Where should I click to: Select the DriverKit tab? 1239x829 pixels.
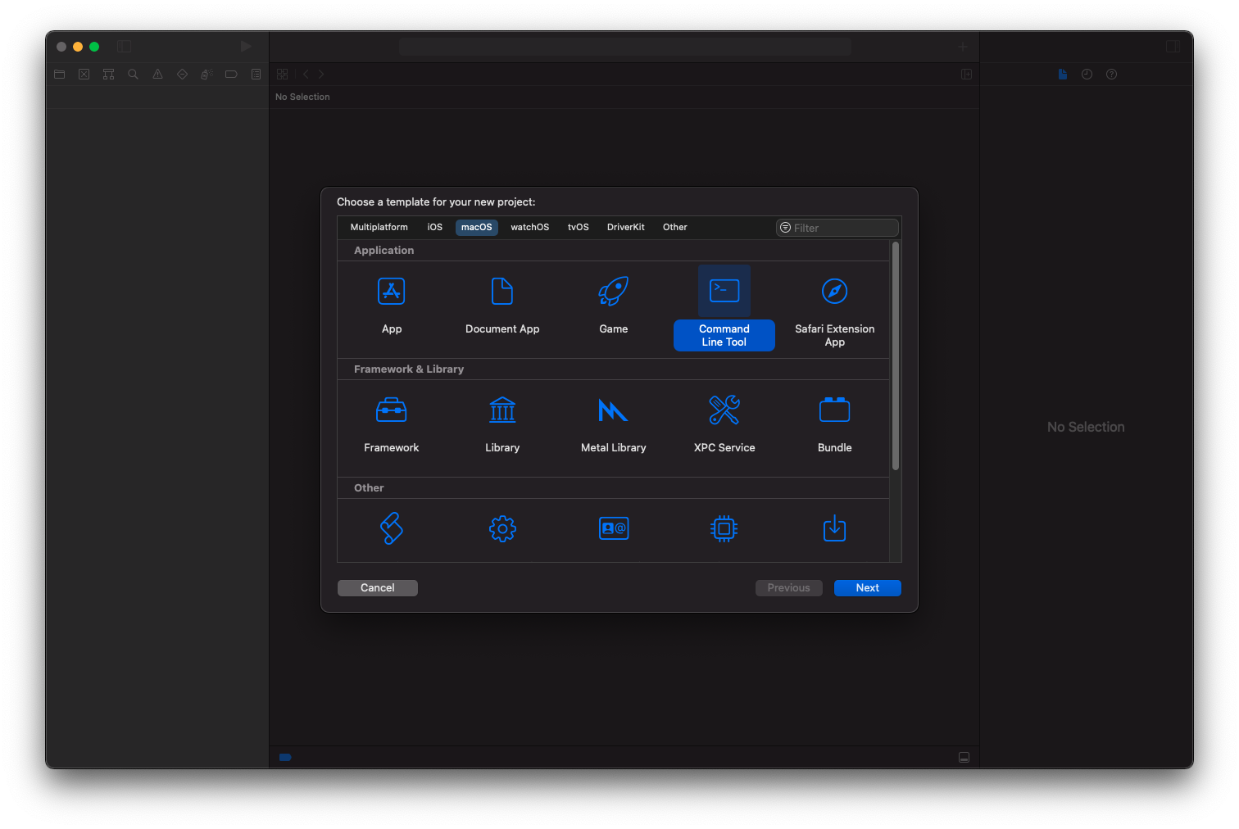coord(625,228)
